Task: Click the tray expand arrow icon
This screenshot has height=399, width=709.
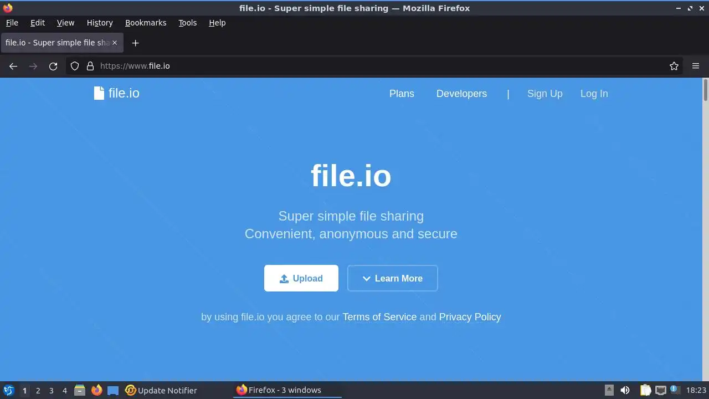Action: (609, 390)
